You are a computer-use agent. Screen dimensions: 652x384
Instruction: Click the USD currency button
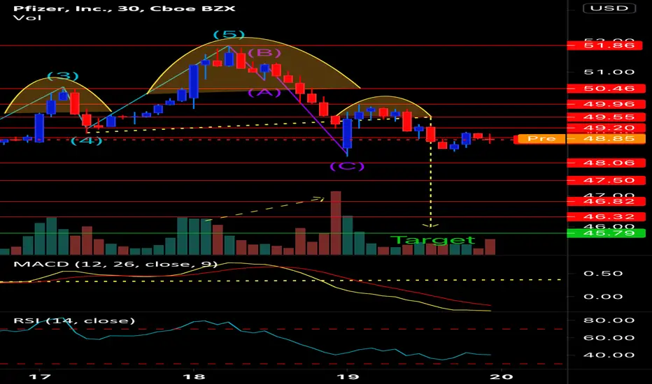609,8
